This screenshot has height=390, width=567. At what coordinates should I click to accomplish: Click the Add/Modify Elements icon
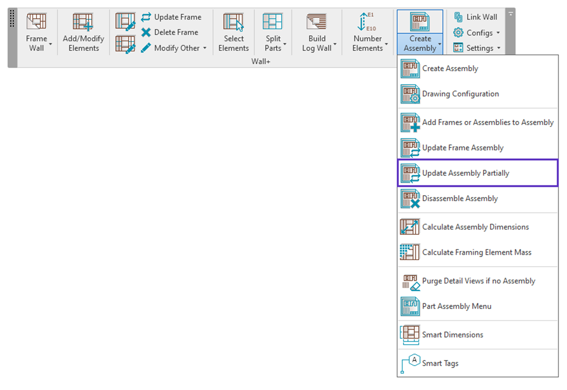click(x=83, y=22)
